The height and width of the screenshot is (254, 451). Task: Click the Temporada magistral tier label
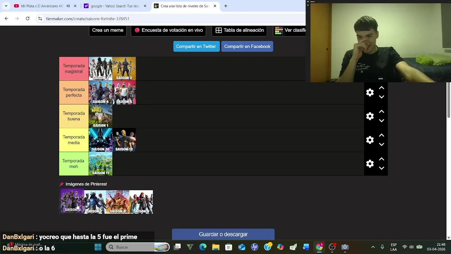point(74,69)
